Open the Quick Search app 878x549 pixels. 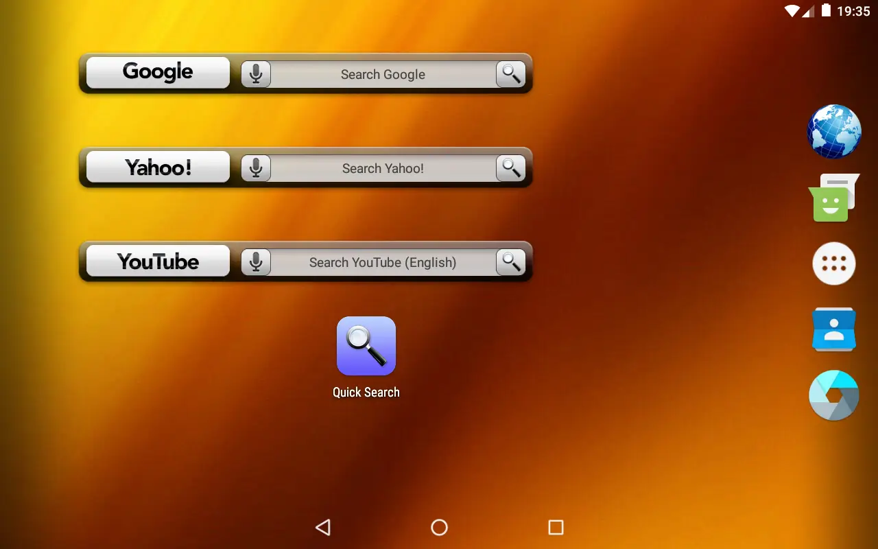pyautogui.click(x=366, y=346)
